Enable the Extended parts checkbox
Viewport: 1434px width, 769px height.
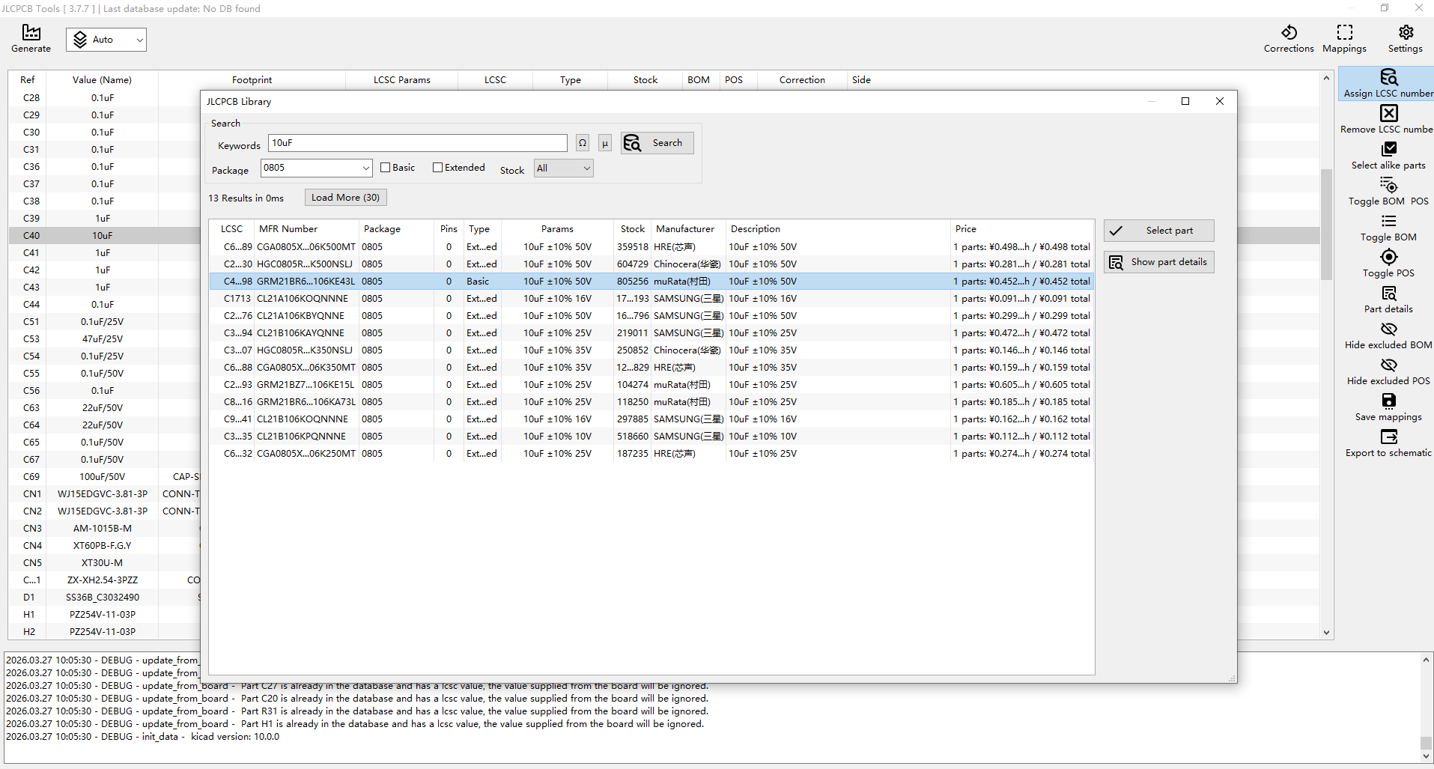[x=438, y=168]
